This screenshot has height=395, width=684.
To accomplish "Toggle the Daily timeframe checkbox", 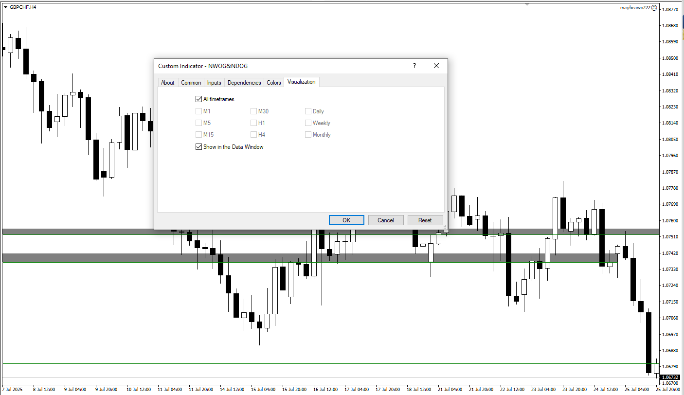I will [x=308, y=111].
